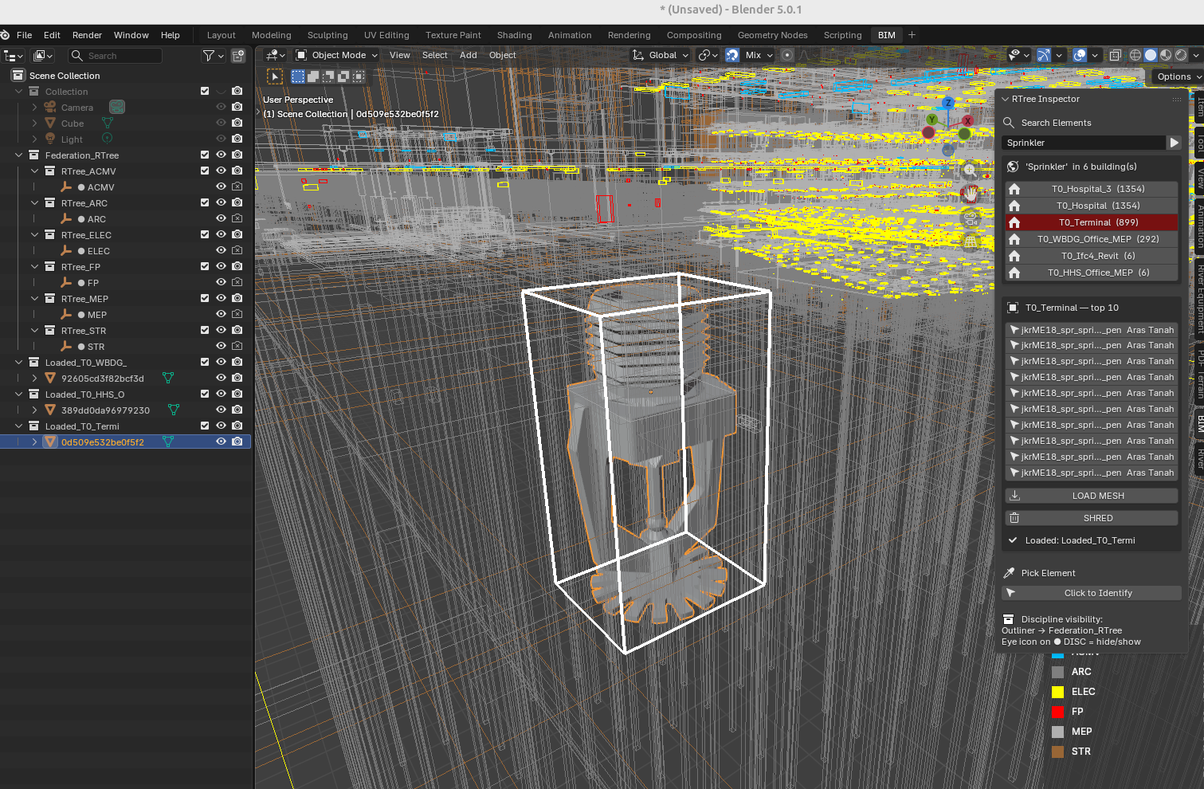The width and height of the screenshot is (1204, 789).
Task: Switch to material preview shading icon
Action: click(x=1166, y=55)
